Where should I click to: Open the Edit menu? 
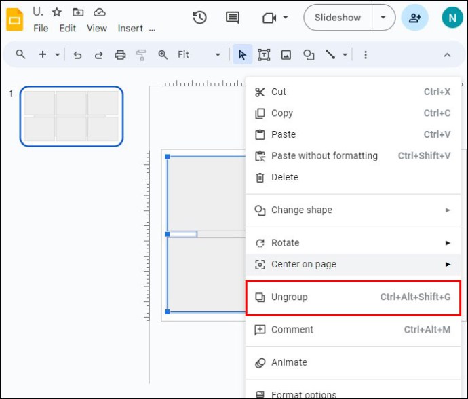click(68, 28)
